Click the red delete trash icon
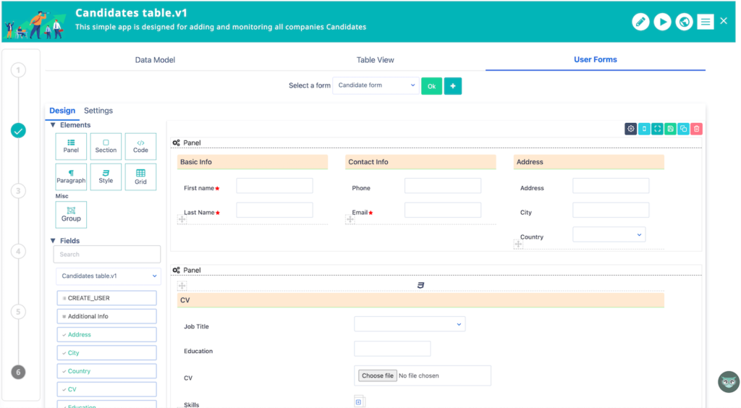The width and height of the screenshot is (741, 408). (696, 129)
